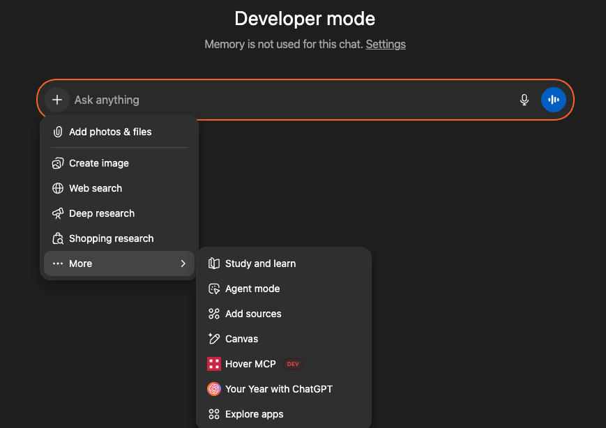Click the Create image picture icon
Image resolution: width=606 pixels, height=428 pixels.
[58, 163]
